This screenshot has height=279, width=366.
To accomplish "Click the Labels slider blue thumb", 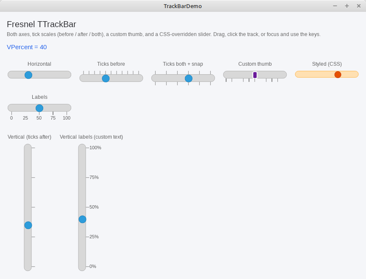I will point(39,108).
